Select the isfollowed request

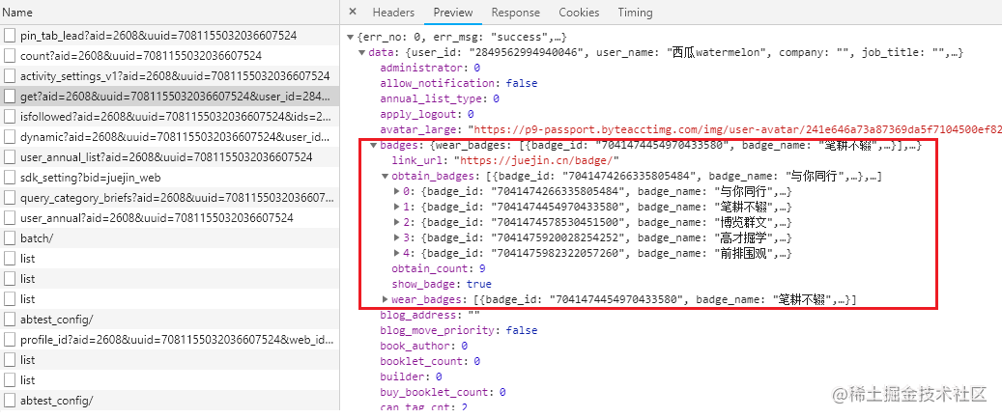(169, 117)
